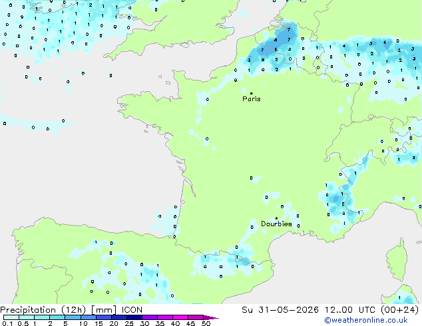This screenshot has height=326, width=422.
Task: Pick the 25–30 mm navy swatch
Action: tap(134, 317)
